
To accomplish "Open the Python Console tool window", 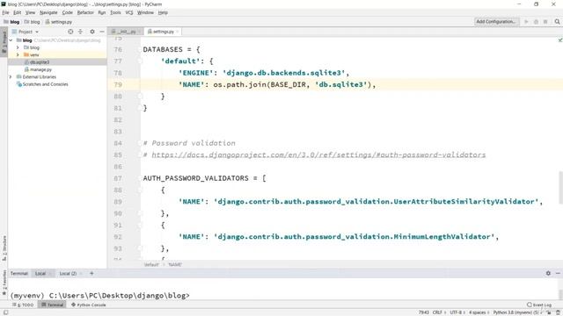I will click(x=88, y=305).
